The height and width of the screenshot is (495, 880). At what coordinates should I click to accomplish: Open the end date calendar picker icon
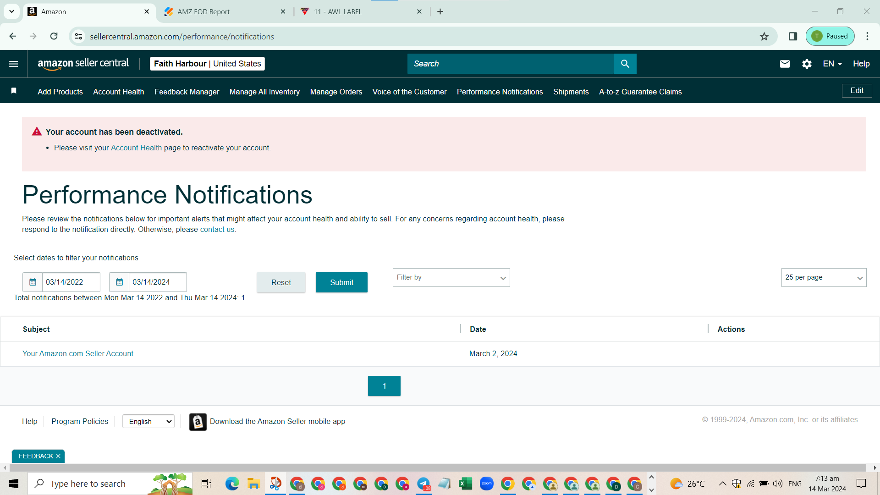(x=119, y=282)
